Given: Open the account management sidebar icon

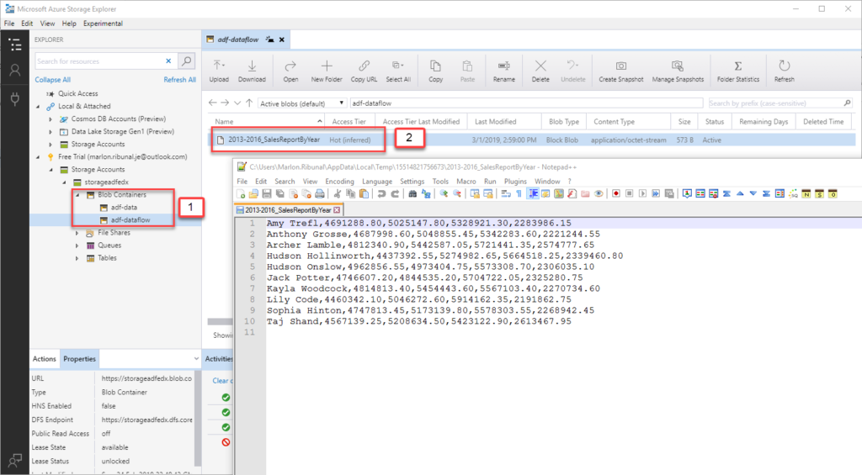Looking at the screenshot, I should 15,71.
